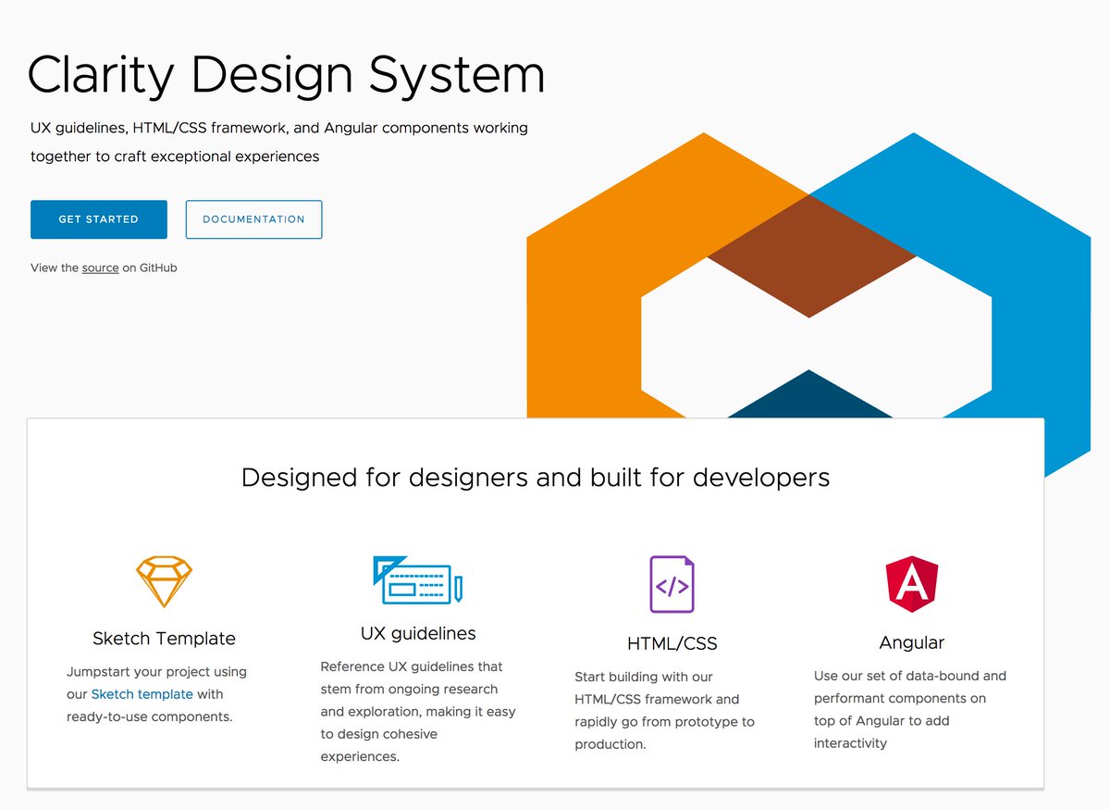
Task: Click the 'Jumpstart your project using' text
Action: [156, 694]
